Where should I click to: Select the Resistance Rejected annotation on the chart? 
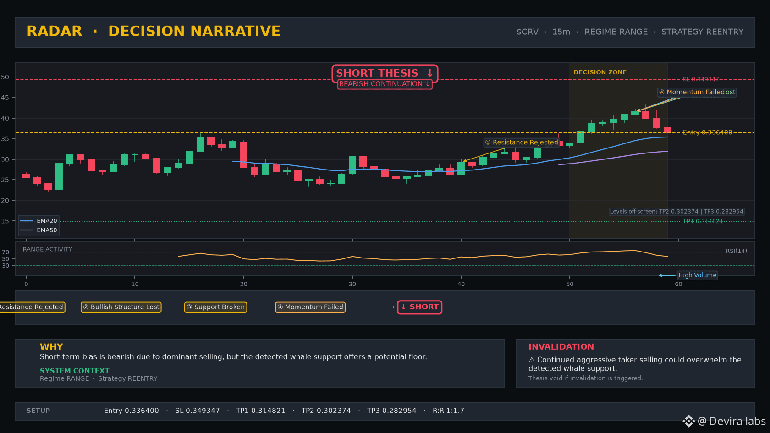[522, 143]
